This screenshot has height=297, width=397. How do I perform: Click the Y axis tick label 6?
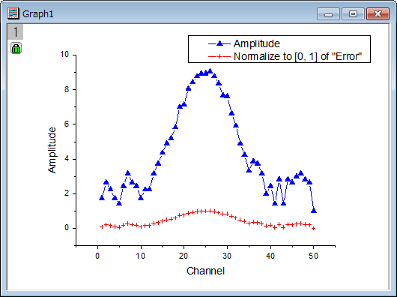[67, 124]
